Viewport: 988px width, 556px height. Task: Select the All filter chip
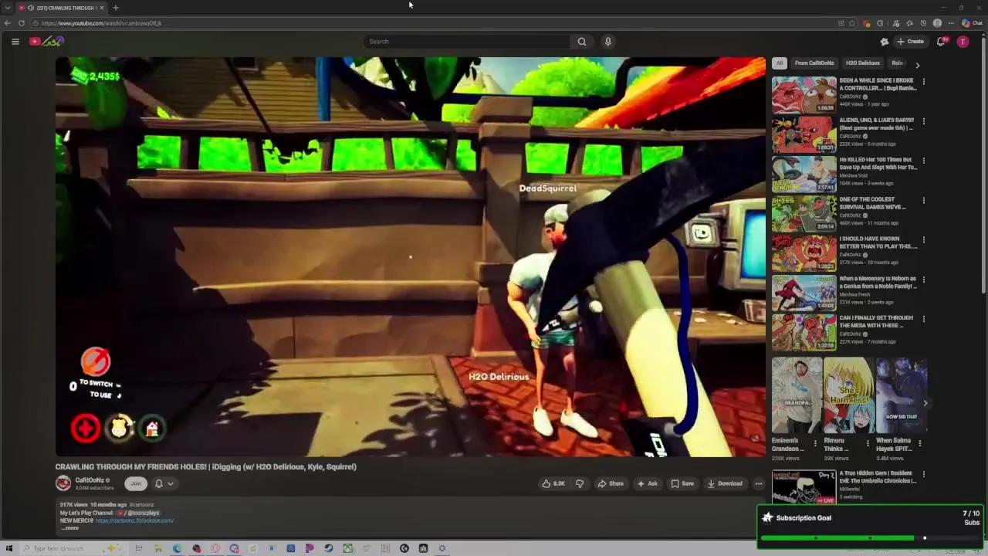pos(780,63)
